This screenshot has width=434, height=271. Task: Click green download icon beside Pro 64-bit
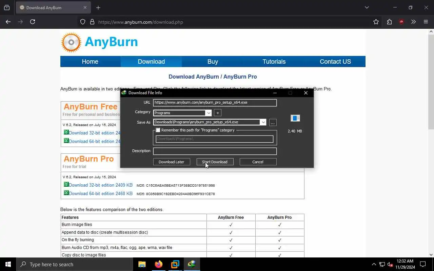[x=66, y=193]
